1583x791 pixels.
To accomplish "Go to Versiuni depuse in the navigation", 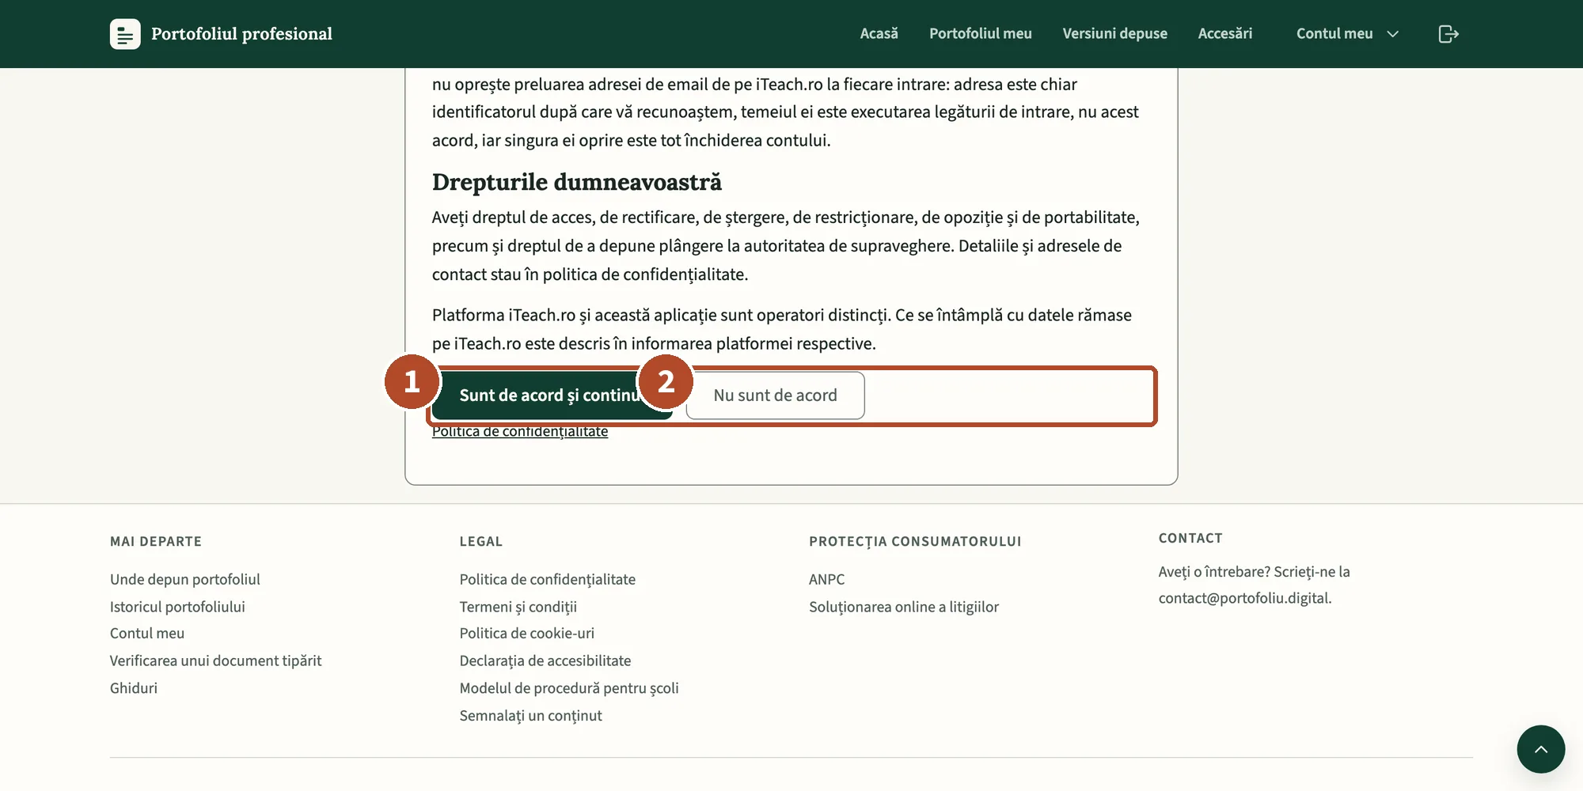I will pos(1114,34).
